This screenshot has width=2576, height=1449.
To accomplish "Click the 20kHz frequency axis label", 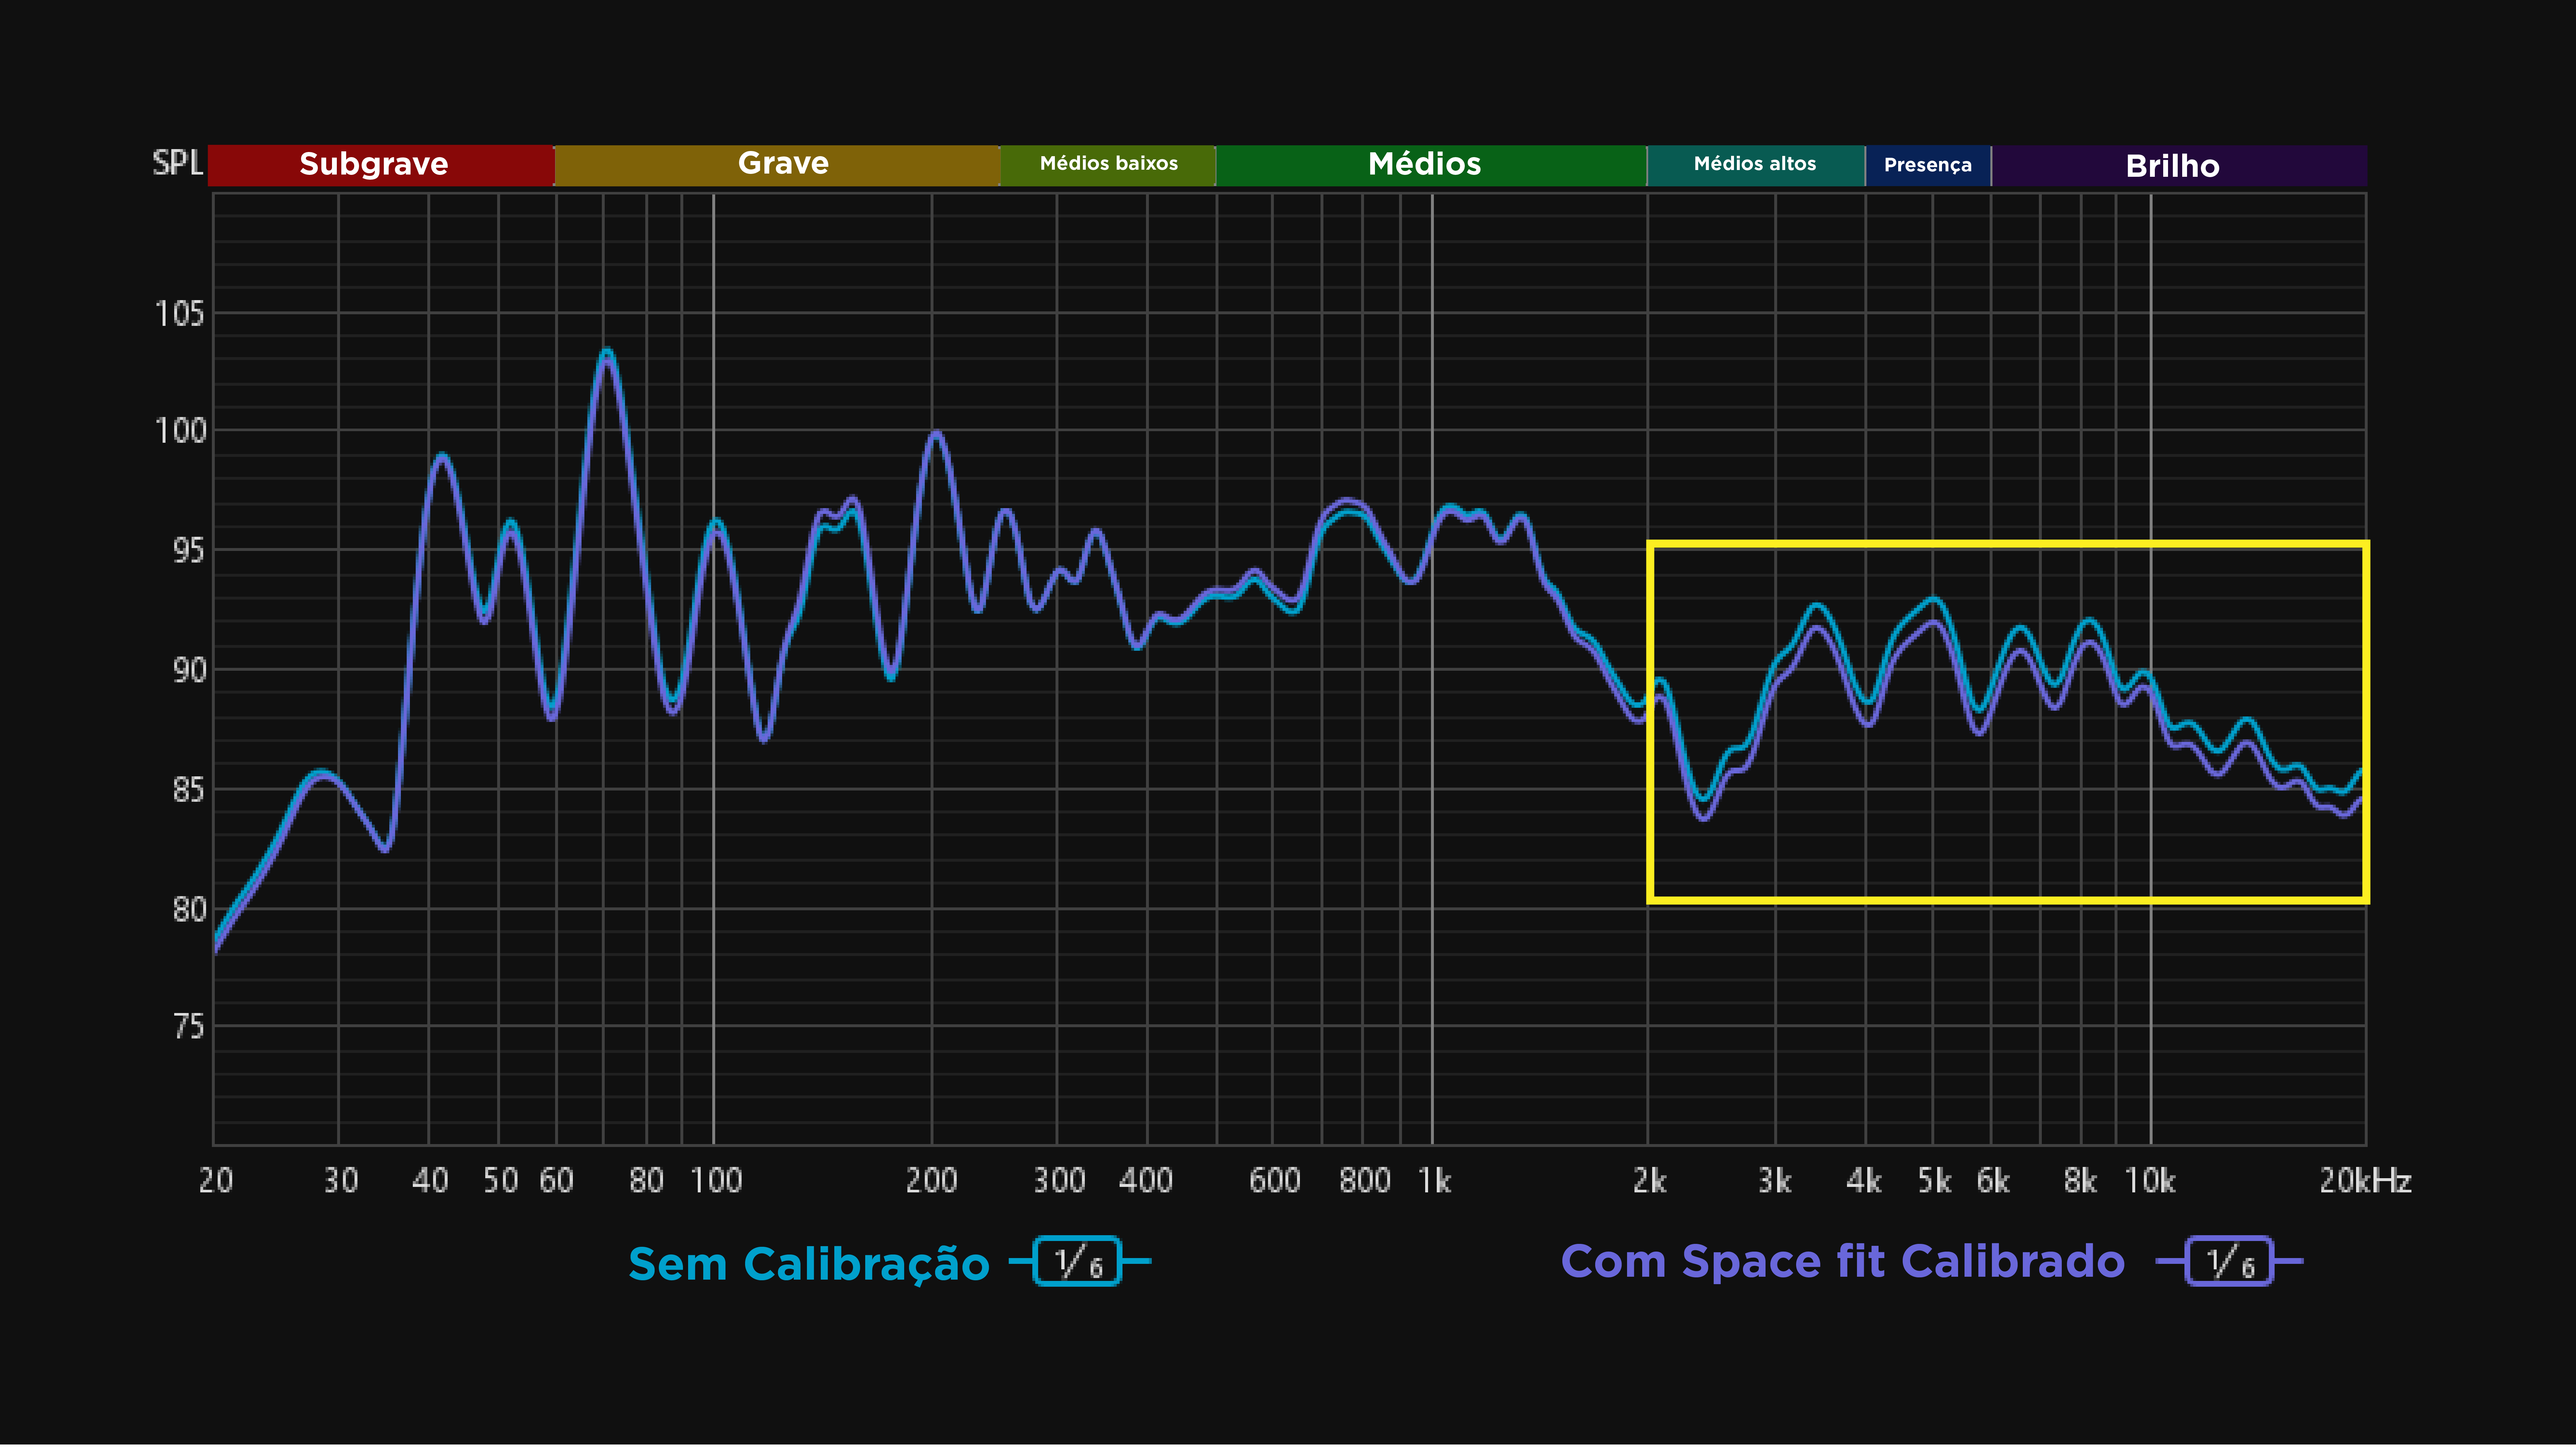I will pyautogui.click(x=2366, y=1181).
